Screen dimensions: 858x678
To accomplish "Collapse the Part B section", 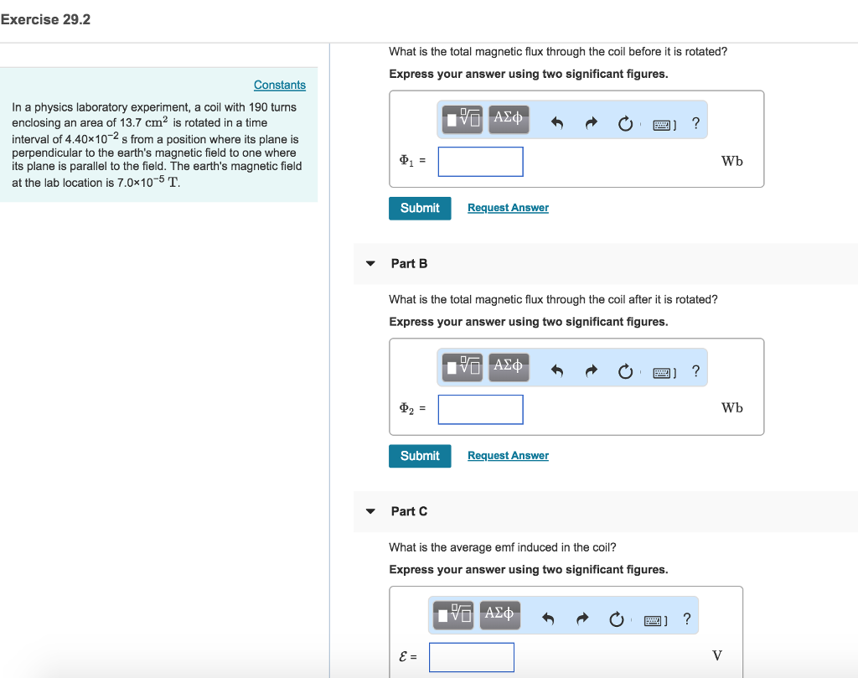I will pyautogui.click(x=370, y=263).
